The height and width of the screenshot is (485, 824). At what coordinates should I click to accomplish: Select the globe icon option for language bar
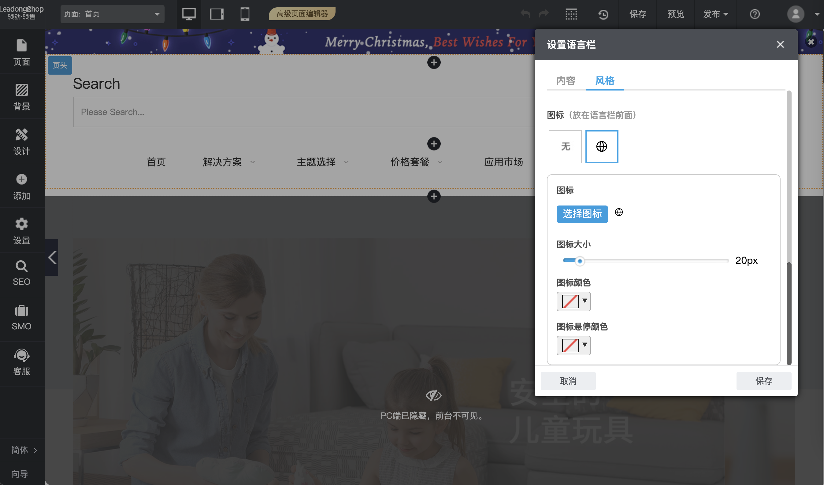click(602, 147)
